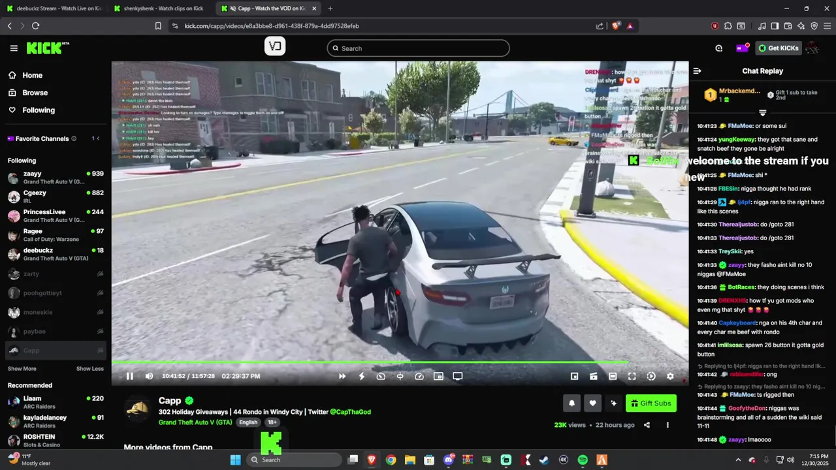The height and width of the screenshot is (470, 836).
Task: Unfollow Capp with the heart button
Action: click(592, 403)
